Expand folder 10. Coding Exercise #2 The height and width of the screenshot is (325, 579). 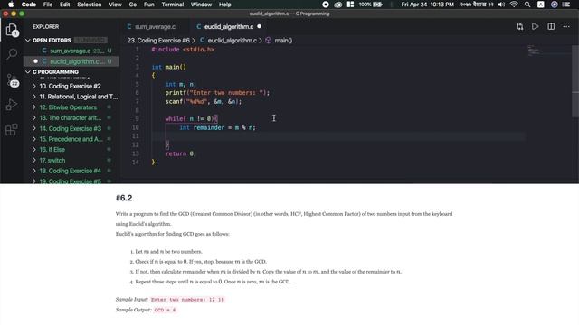pyautogui.click(x=34, y=87)
